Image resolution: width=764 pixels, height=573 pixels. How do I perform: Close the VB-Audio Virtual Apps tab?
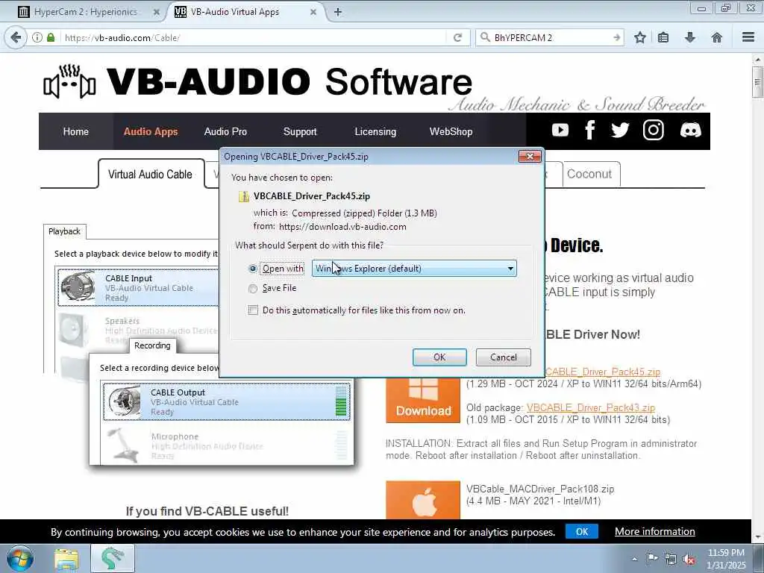[313, 12]
